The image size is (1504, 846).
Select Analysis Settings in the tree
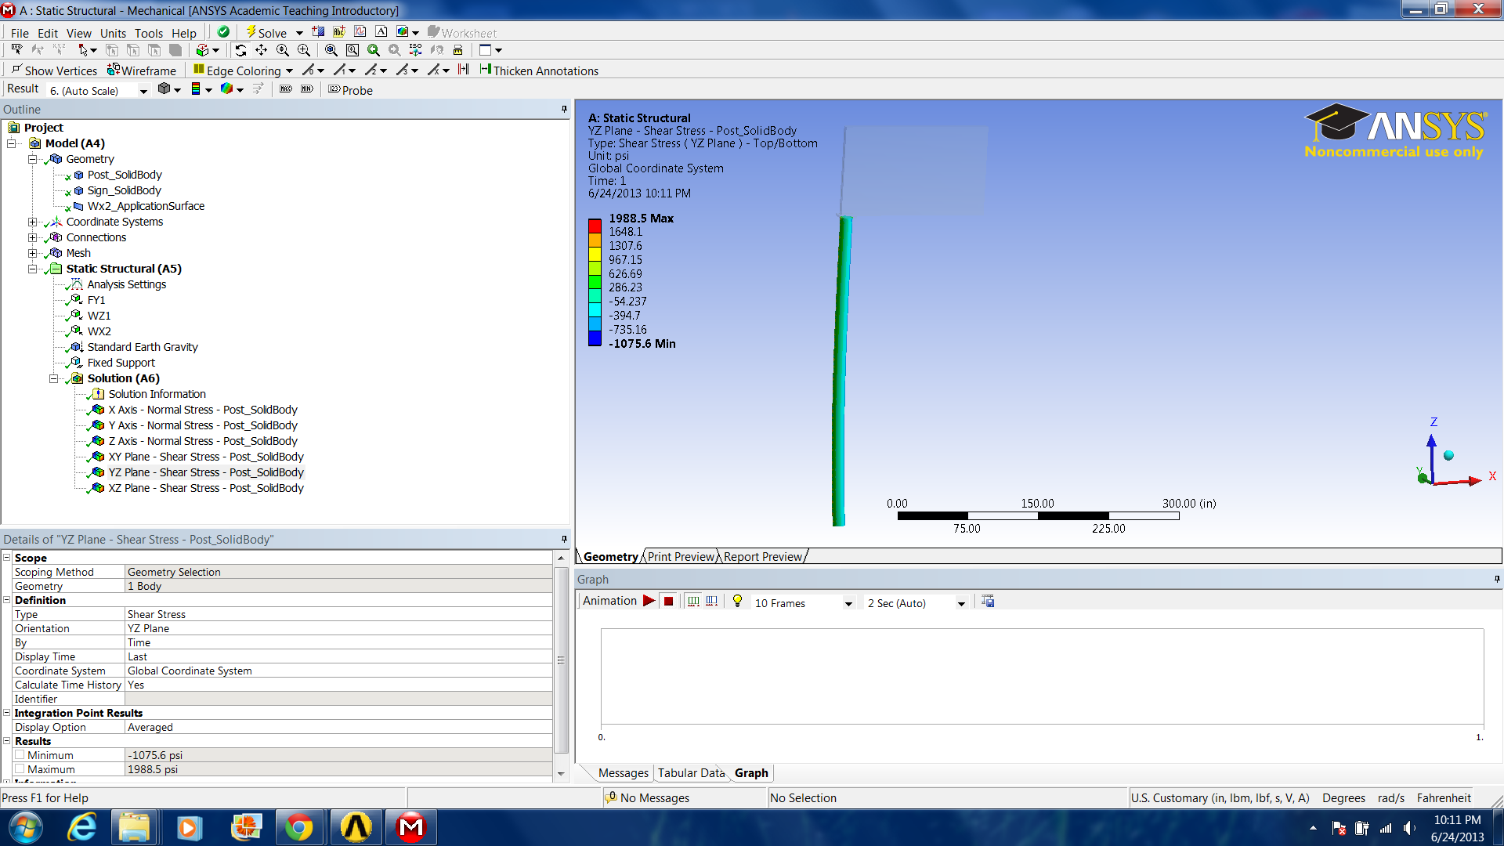pos(126,284)
